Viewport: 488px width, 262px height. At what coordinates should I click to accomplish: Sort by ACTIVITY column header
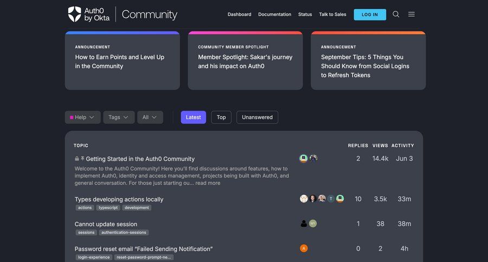click(x=403, y=146)
